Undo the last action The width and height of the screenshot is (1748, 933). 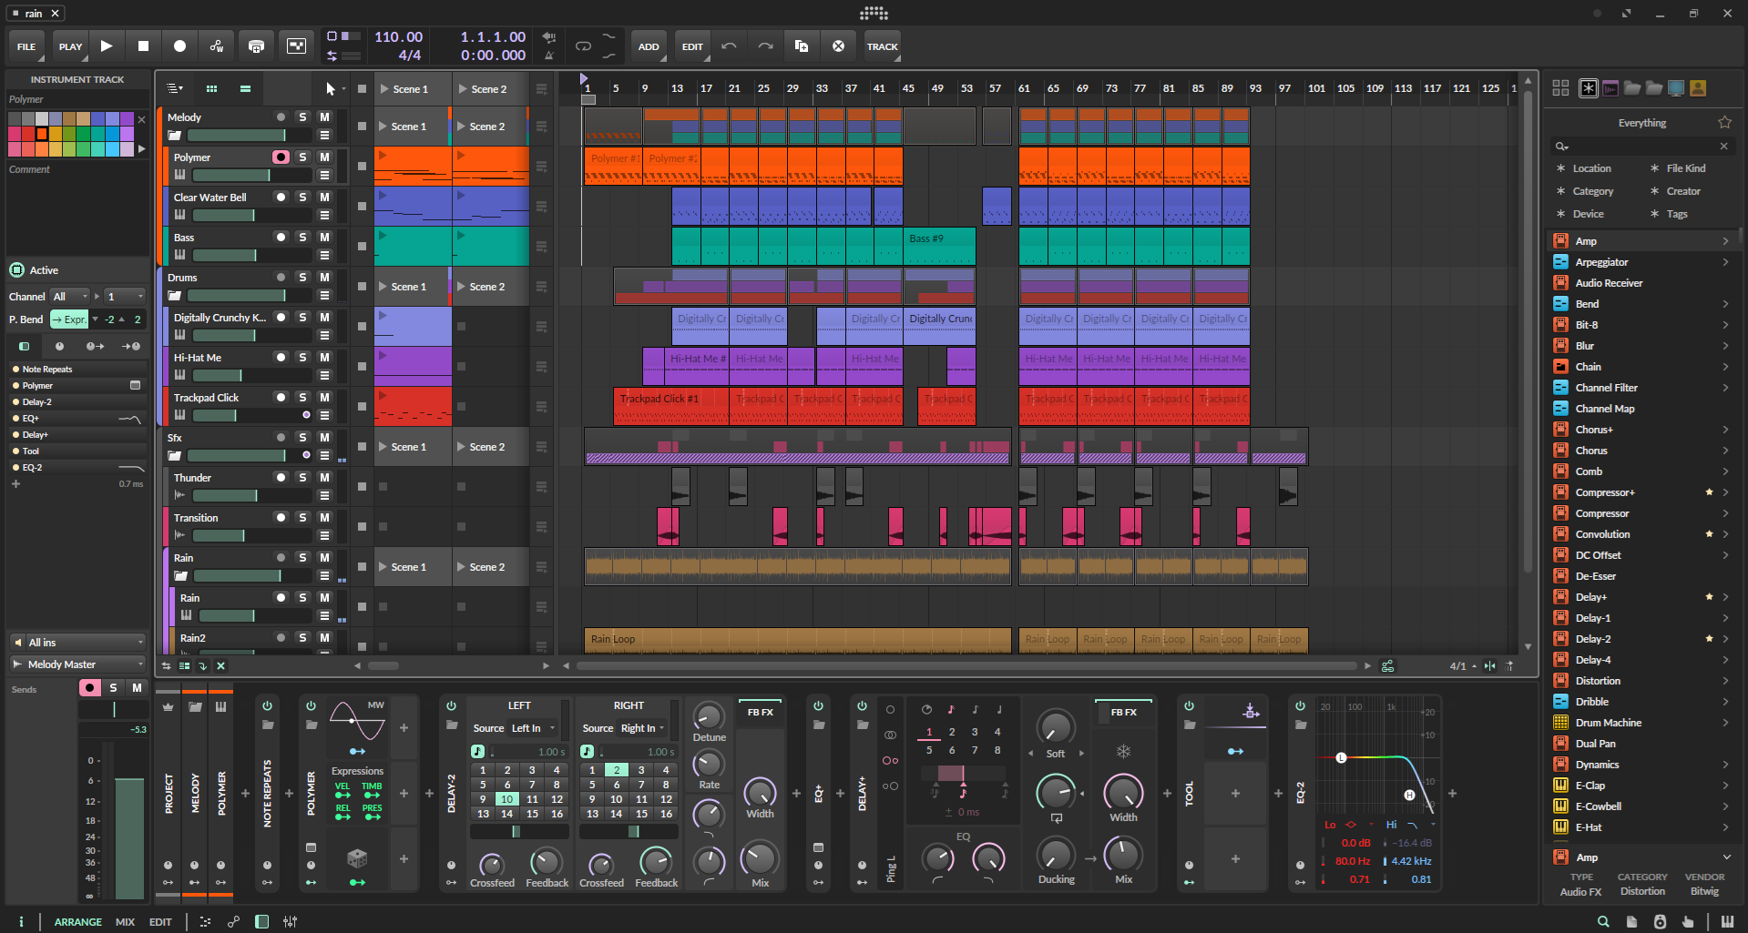(729, 46)
